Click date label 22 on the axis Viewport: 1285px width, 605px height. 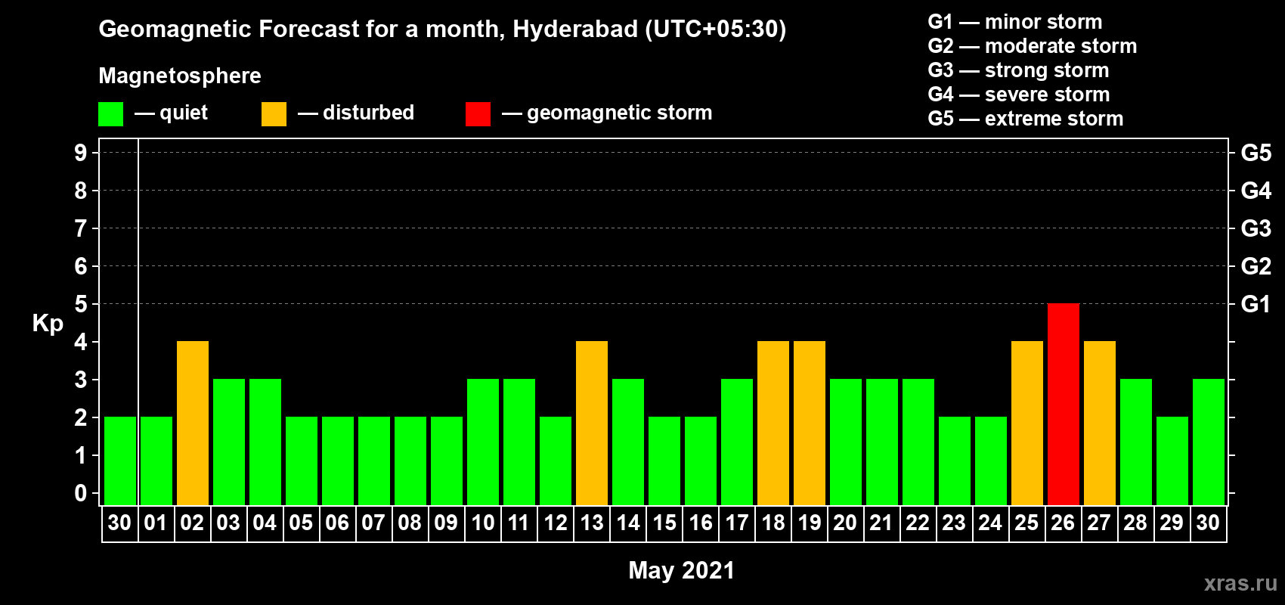pyautogui.click(x=918, y=523)
